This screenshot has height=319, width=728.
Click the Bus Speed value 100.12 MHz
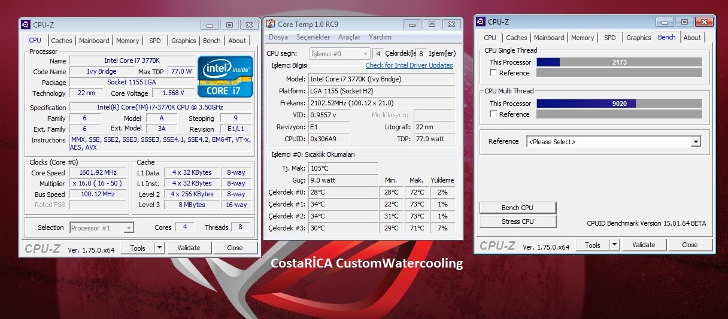tap(98, 194)
